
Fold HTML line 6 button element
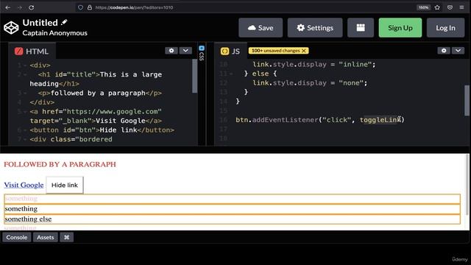click(x=25, y=130)
